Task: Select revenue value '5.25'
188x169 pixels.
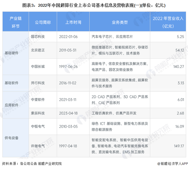Action: point(180,37)
